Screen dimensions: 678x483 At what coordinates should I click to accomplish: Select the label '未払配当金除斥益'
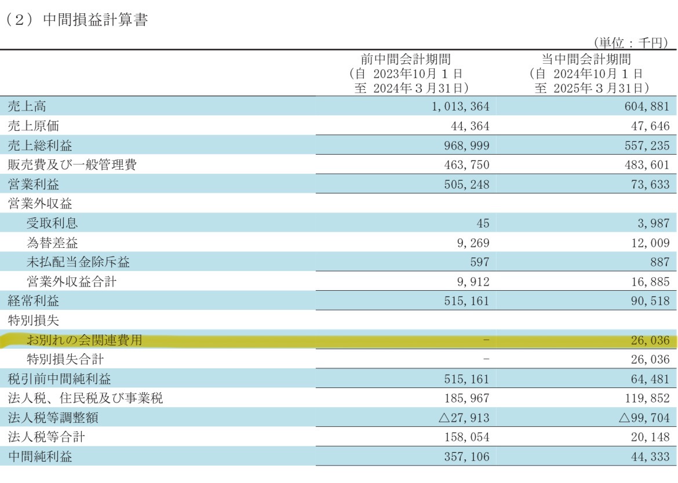click(x=78, y=262)
